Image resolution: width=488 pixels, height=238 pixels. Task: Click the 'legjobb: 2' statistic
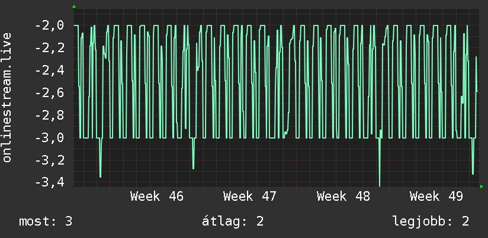click(431, 221)
